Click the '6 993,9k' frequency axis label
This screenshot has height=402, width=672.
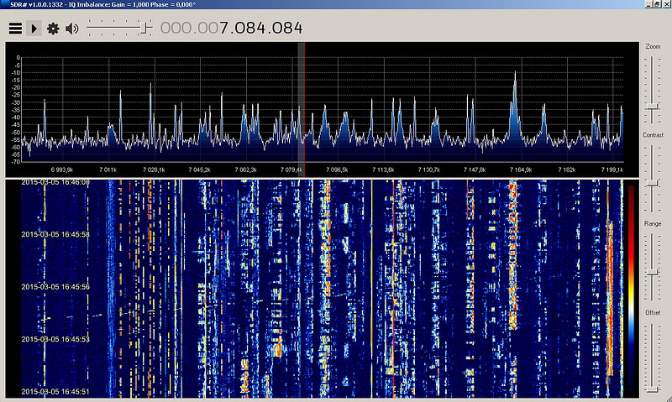click(61, 170)
